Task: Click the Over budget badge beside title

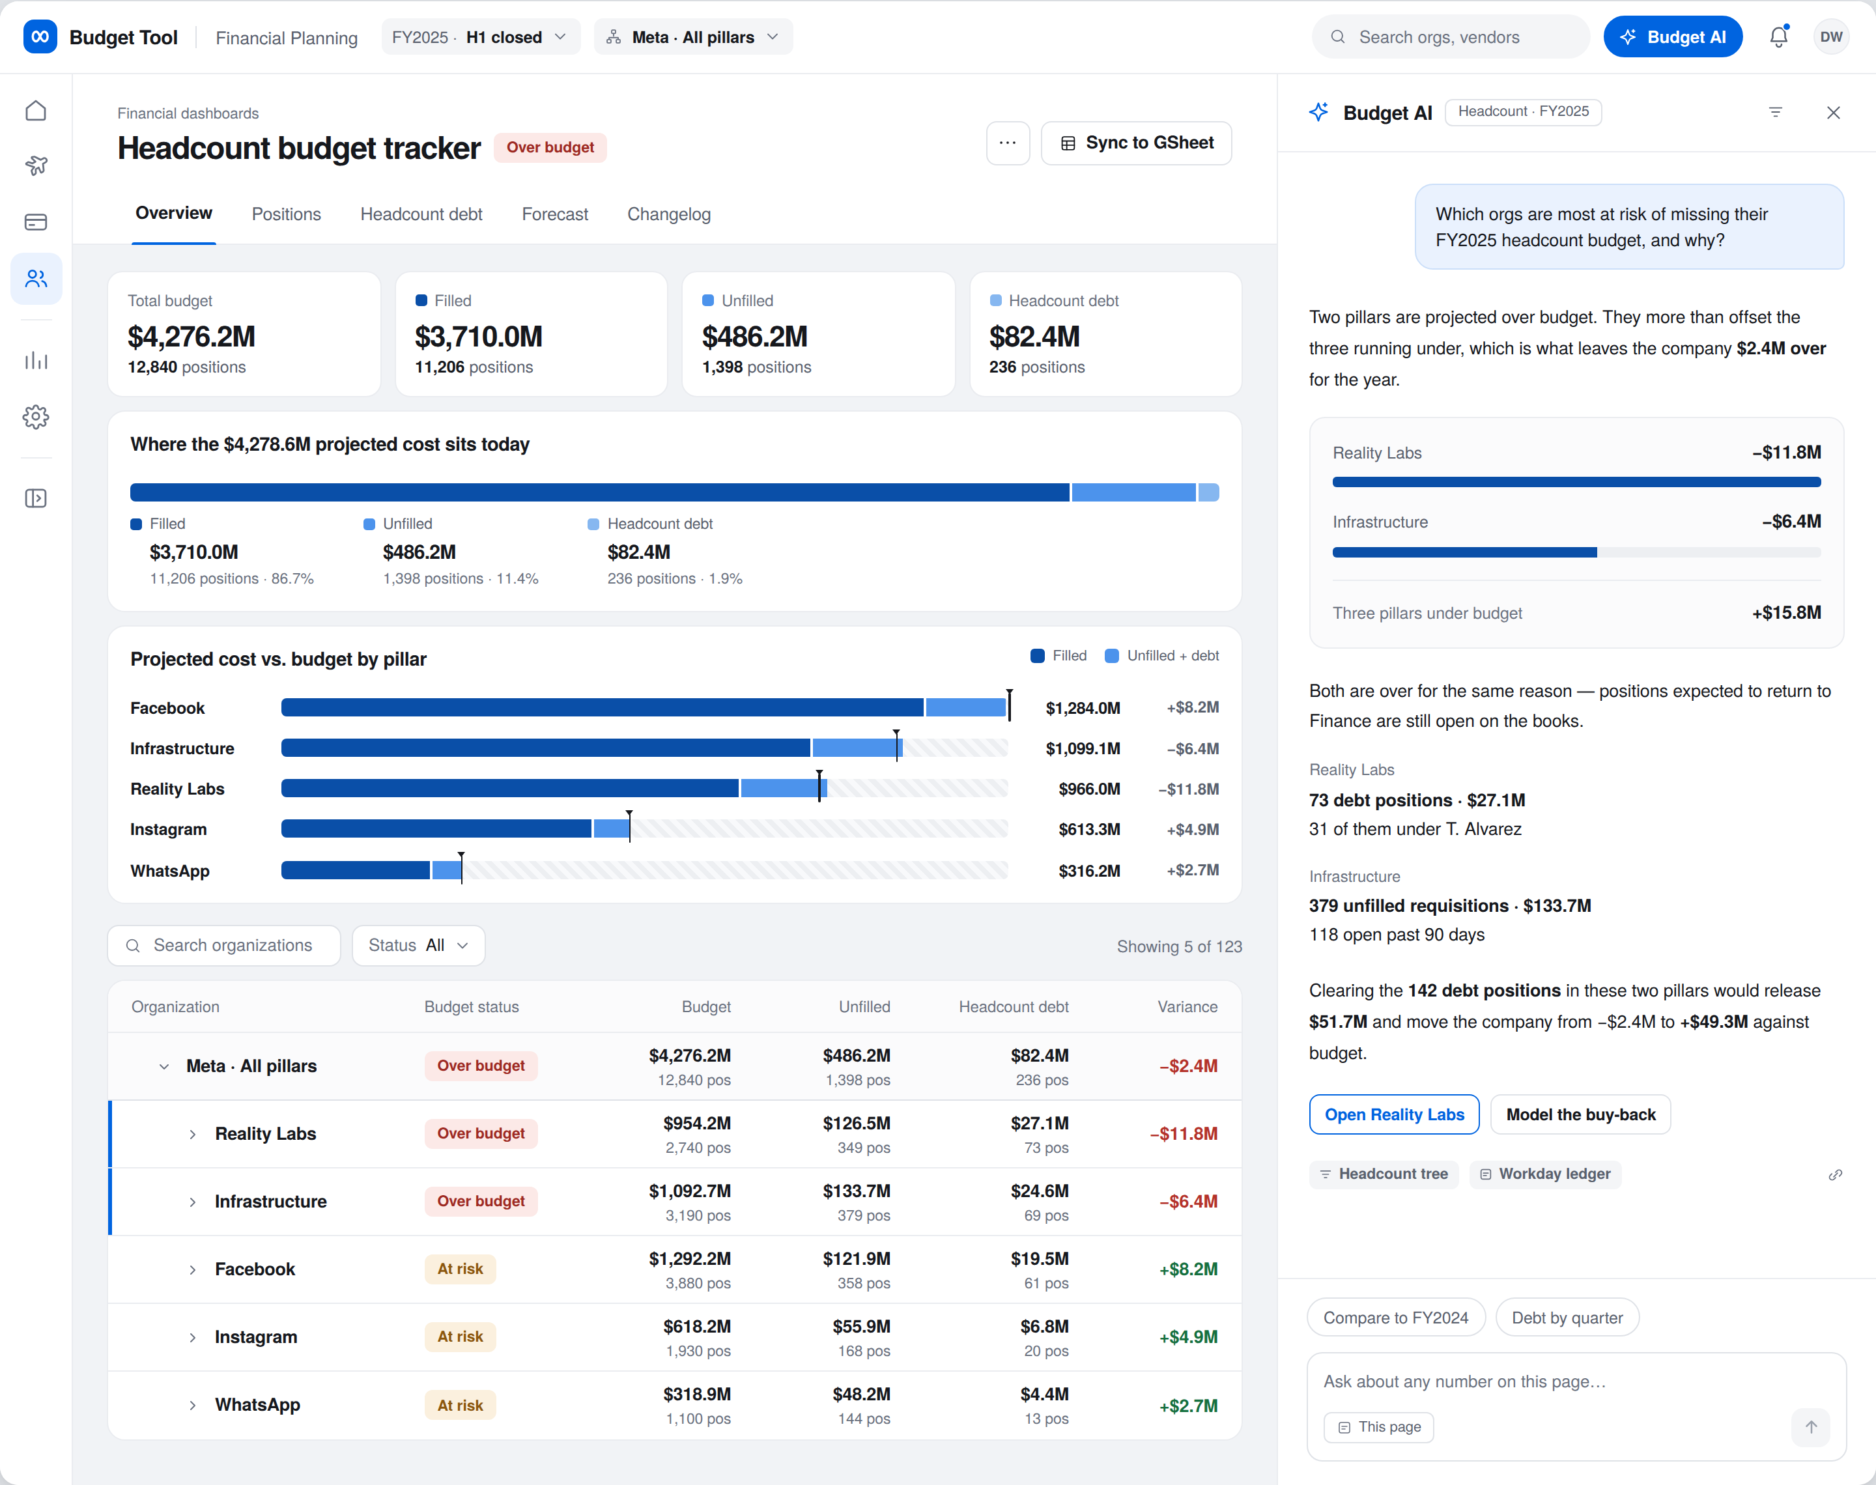Action: pyautogui.click(x=550, y=147)
